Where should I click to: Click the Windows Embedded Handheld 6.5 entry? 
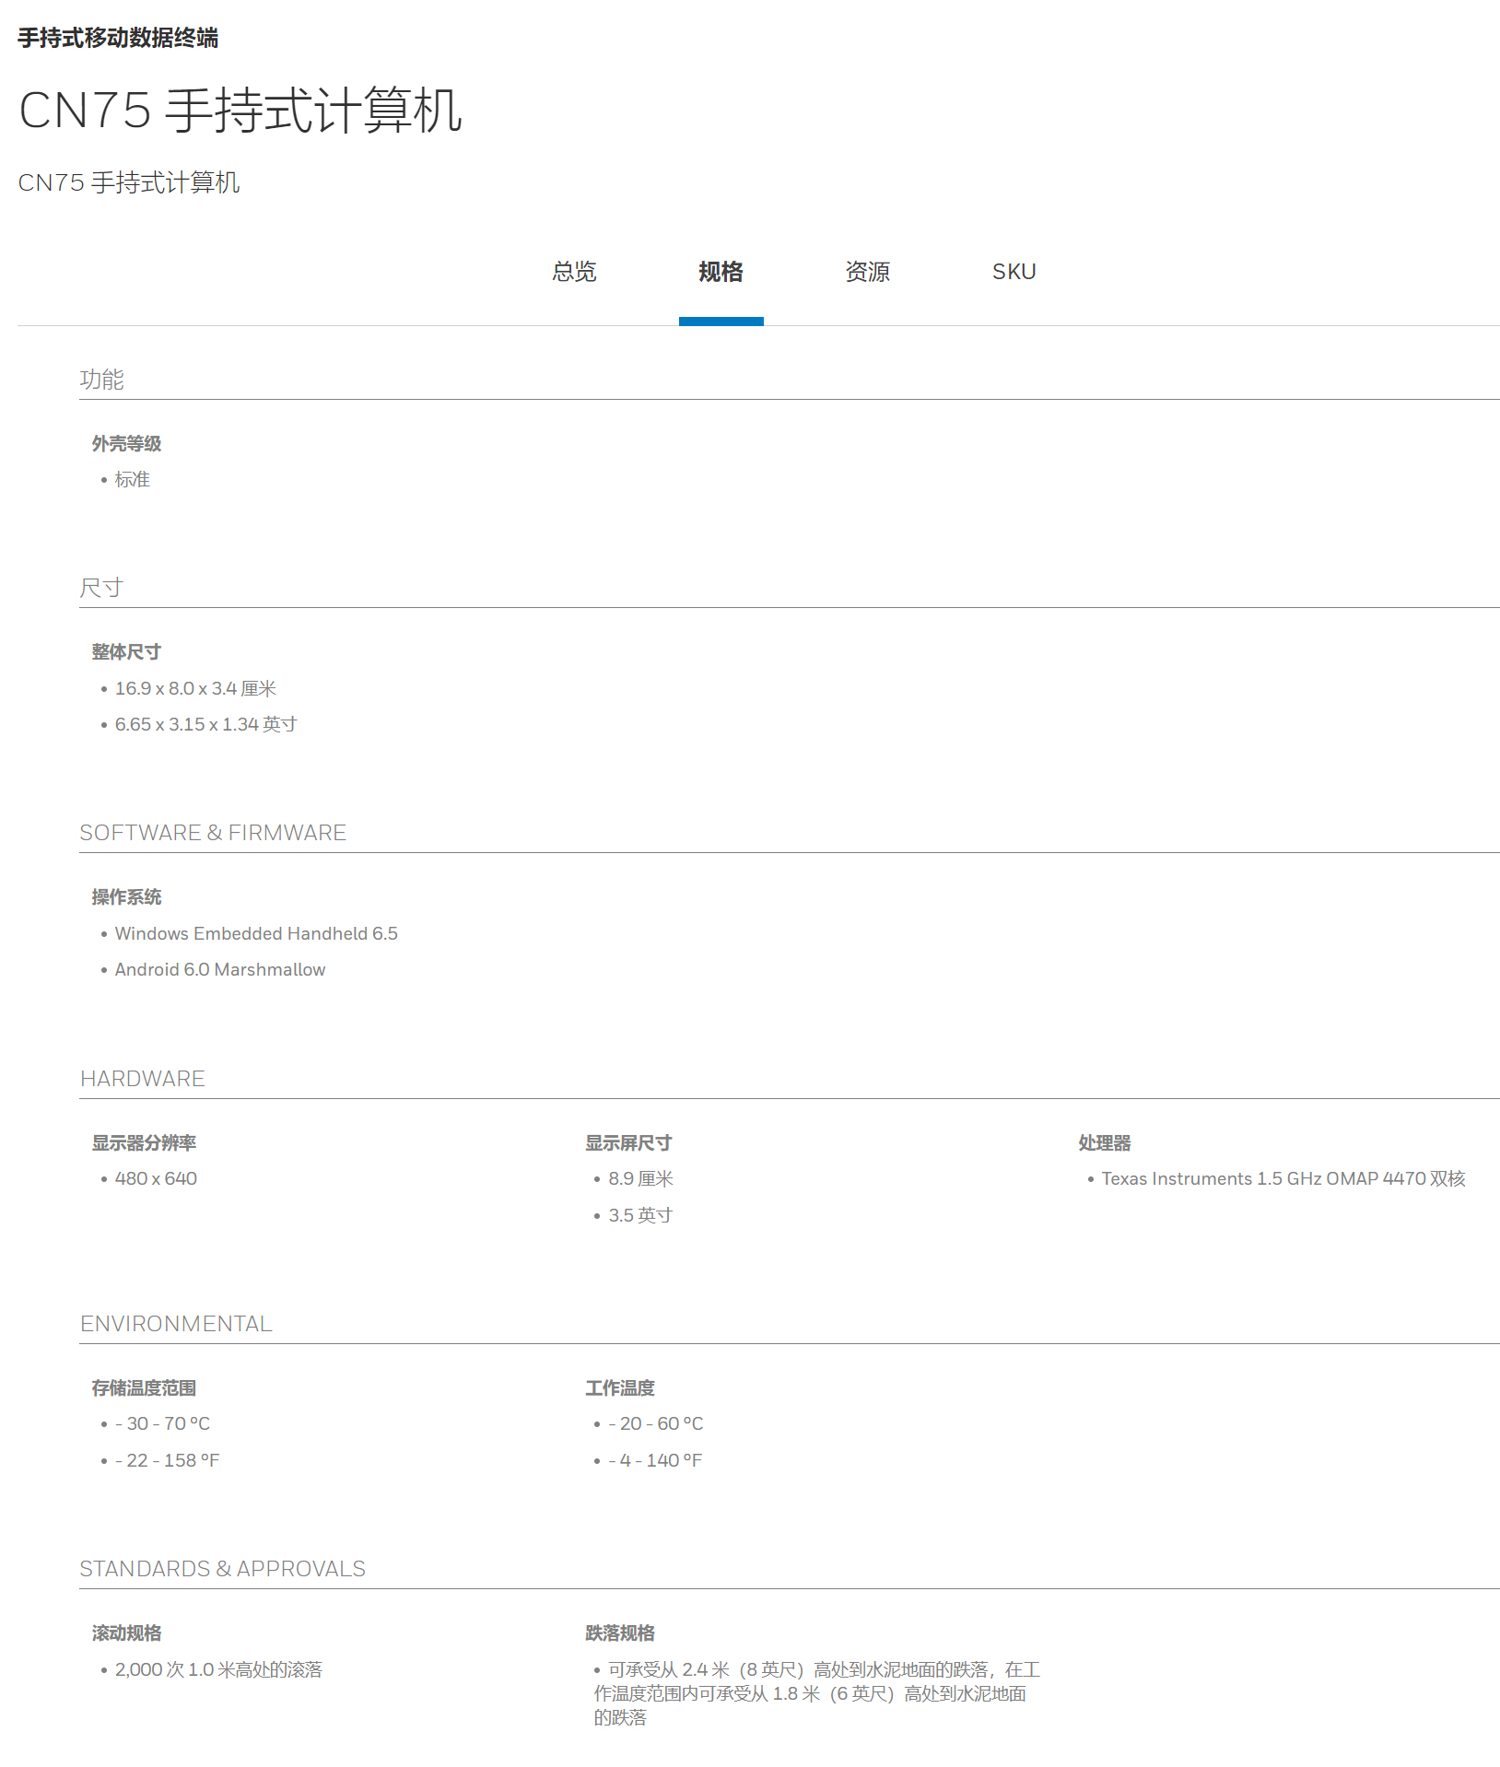tap(256, 933)
